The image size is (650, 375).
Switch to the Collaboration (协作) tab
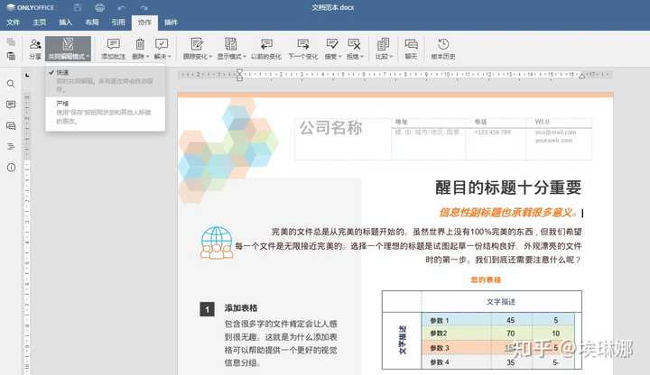pyautogui.click(x=144, y=23)
